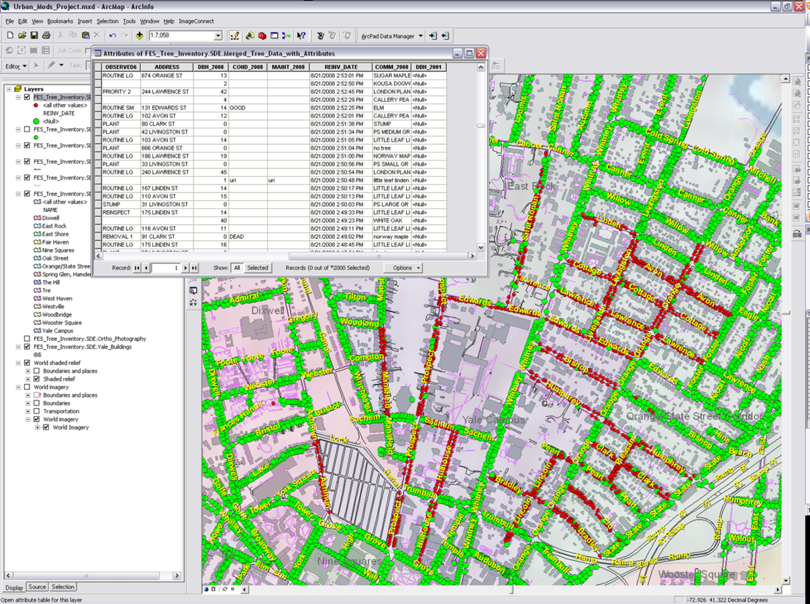Click the Add Data yellow plus icon

click(x=140, y=36)
